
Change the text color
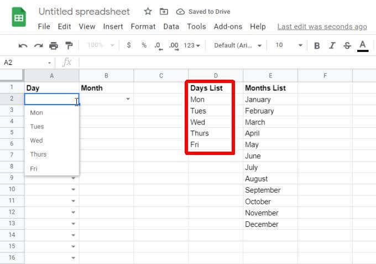(363, 46)
